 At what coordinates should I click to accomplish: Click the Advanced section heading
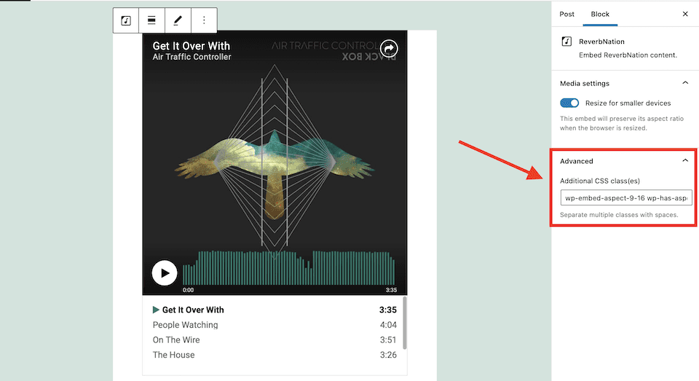577,161
